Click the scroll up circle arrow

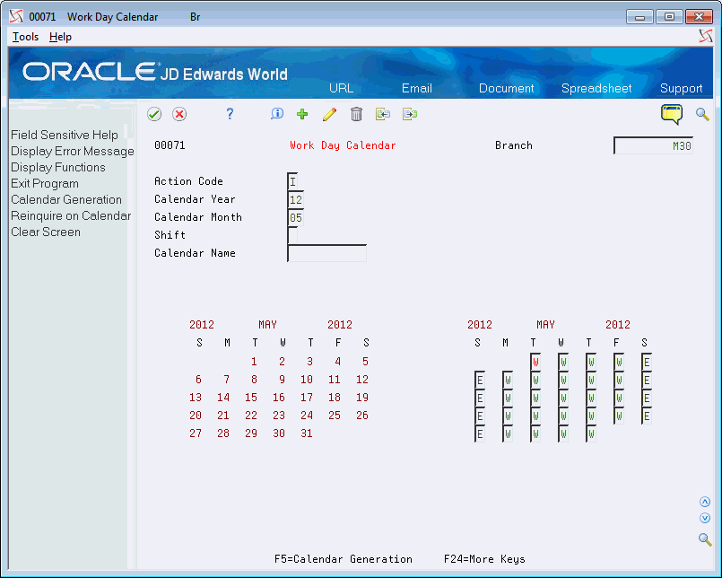[704, 502]
